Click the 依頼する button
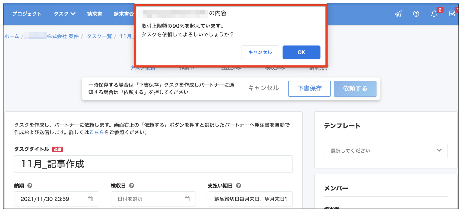463x213 pixels. [355, 89]
